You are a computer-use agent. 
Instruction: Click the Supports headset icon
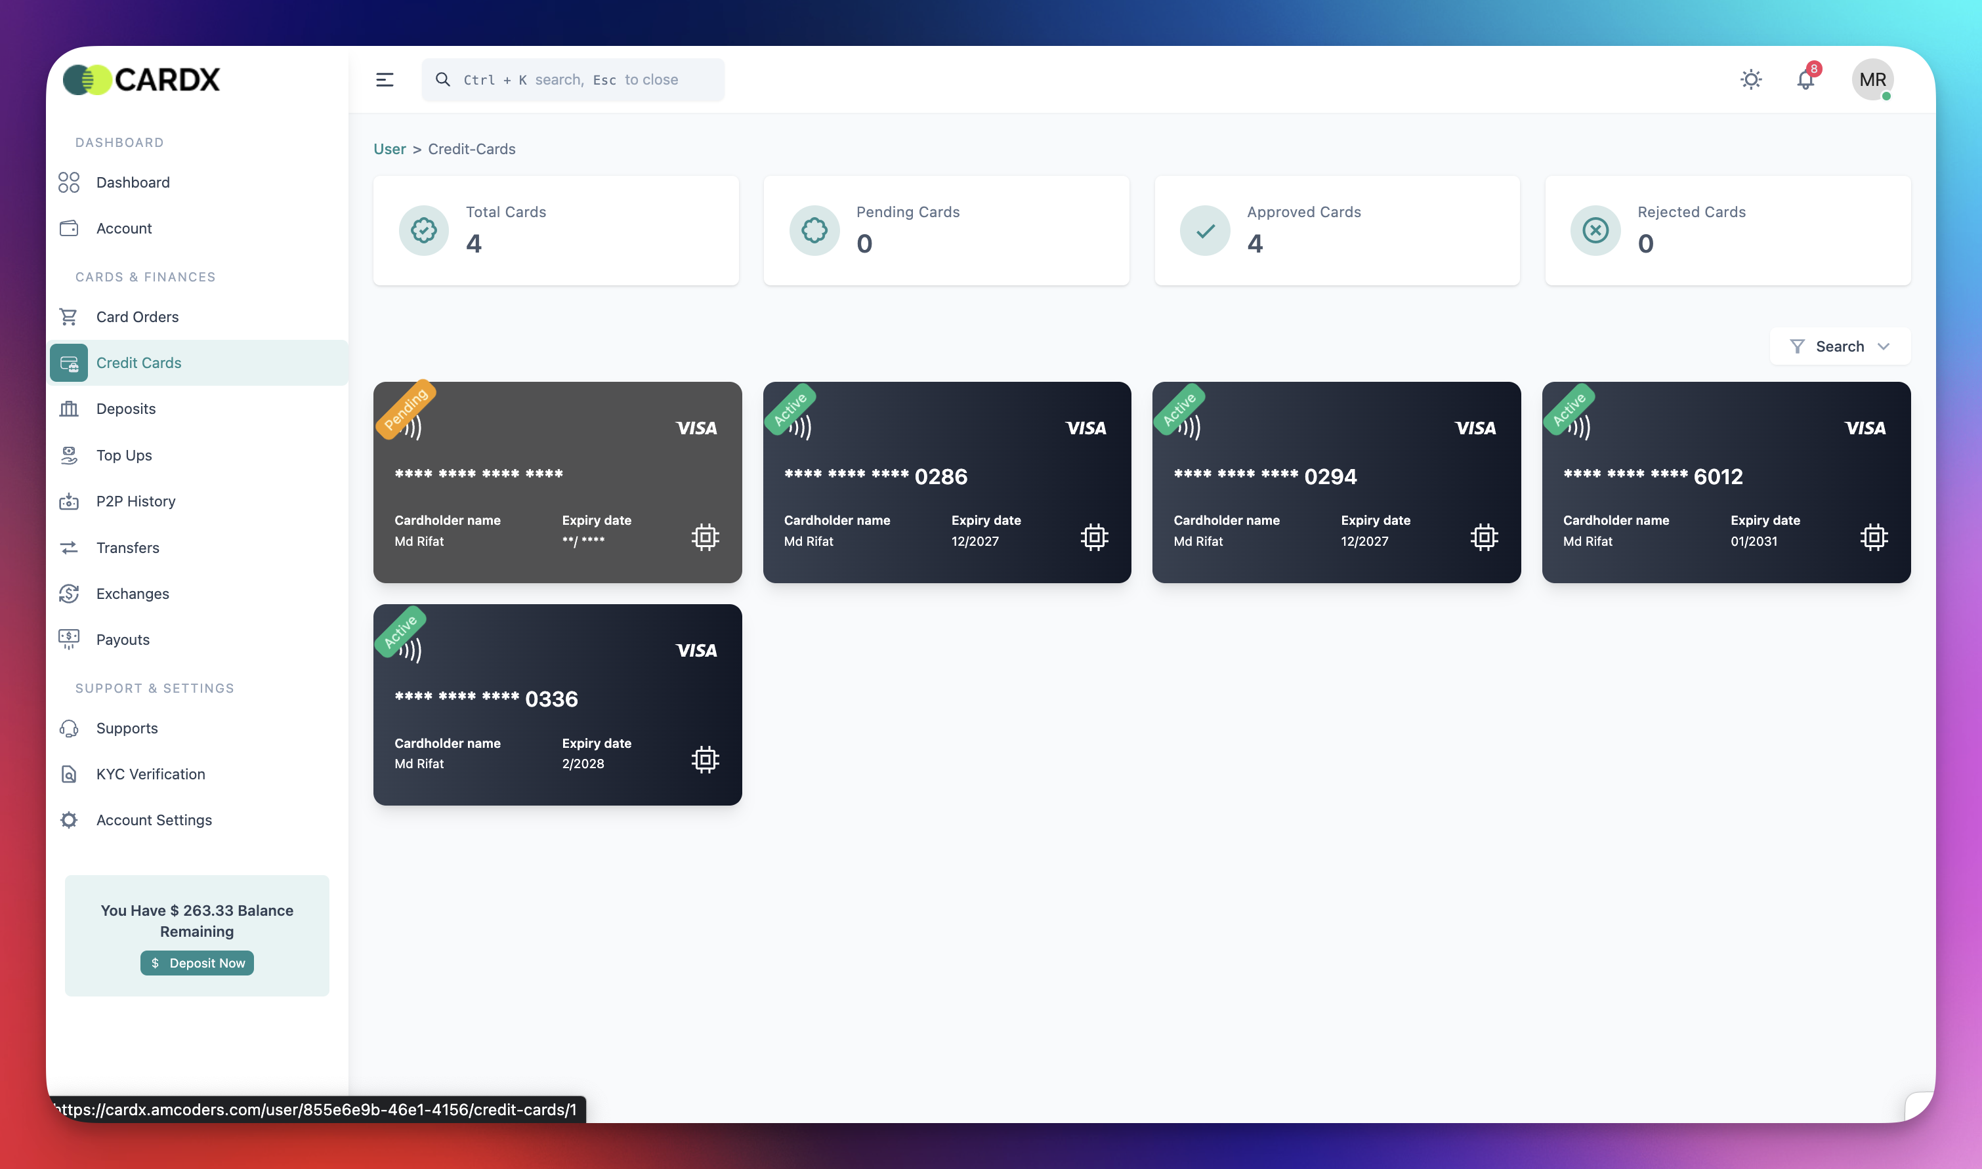[68, 729]
